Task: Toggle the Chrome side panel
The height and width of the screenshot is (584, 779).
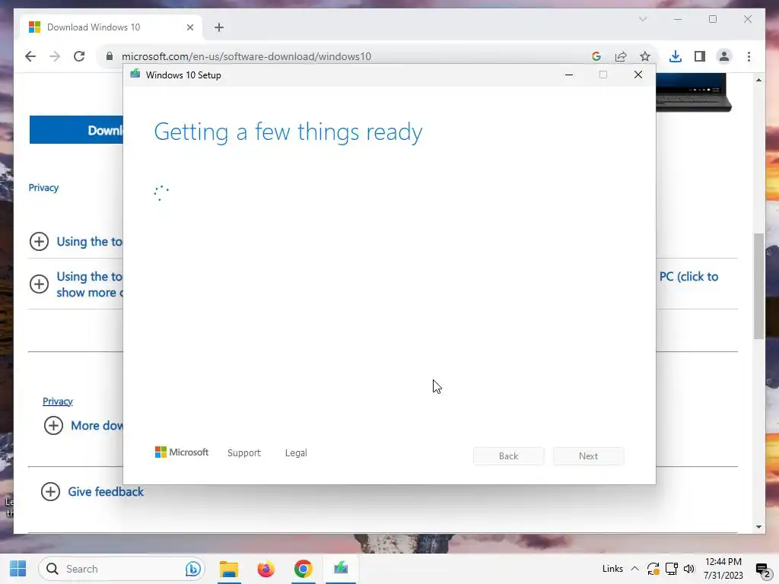Action: [x=700, y=56]
